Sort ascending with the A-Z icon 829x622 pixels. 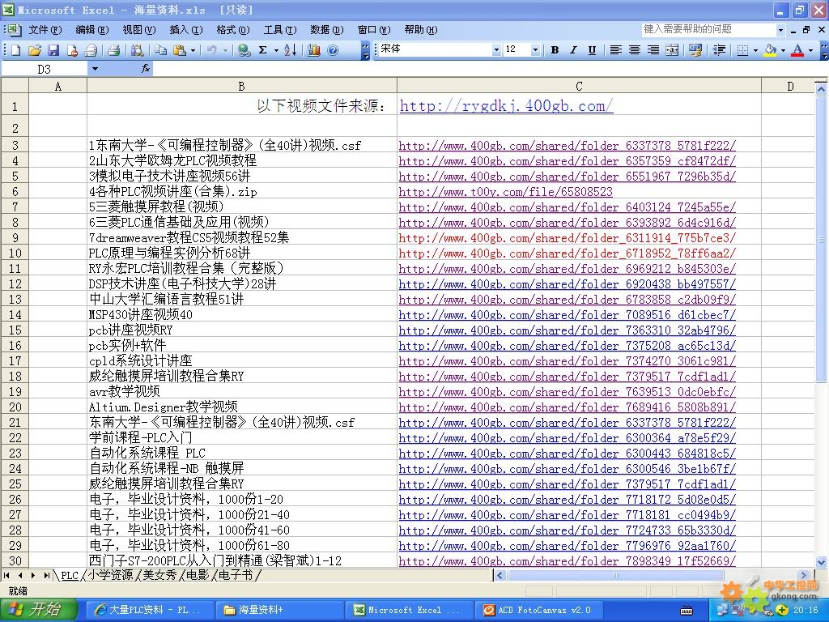[291, 50]
